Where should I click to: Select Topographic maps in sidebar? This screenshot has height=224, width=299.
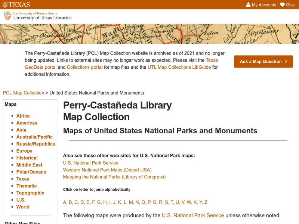30,193
